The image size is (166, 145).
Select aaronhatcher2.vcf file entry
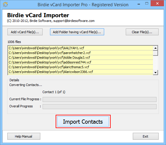pyautogui.click(x=80, y=53)
